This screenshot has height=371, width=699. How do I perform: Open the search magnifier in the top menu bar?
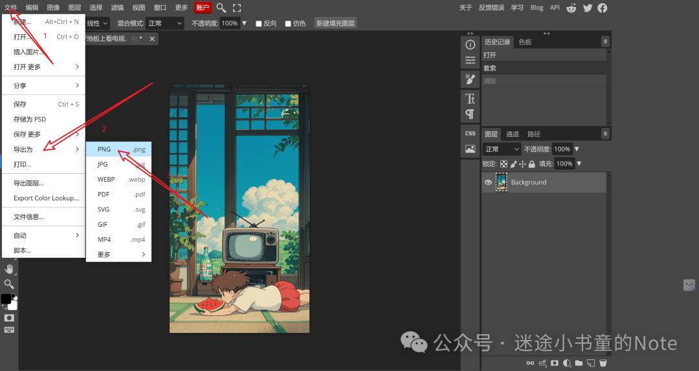(221, 8)
